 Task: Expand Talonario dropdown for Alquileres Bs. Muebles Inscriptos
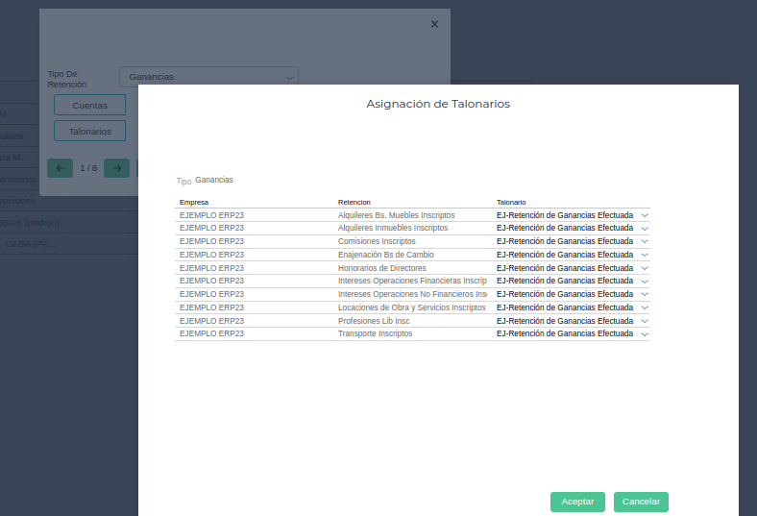pos(645,215)
